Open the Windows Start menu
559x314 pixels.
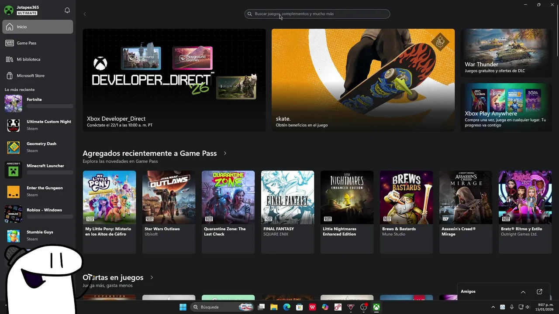(x=183, y=307)
